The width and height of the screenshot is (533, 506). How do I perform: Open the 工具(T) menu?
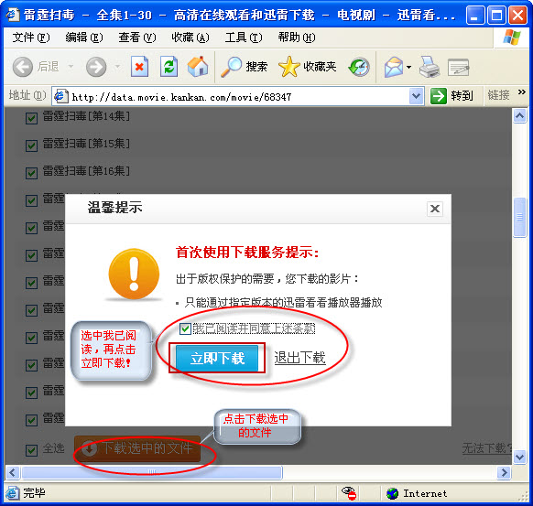click(244, 37)
